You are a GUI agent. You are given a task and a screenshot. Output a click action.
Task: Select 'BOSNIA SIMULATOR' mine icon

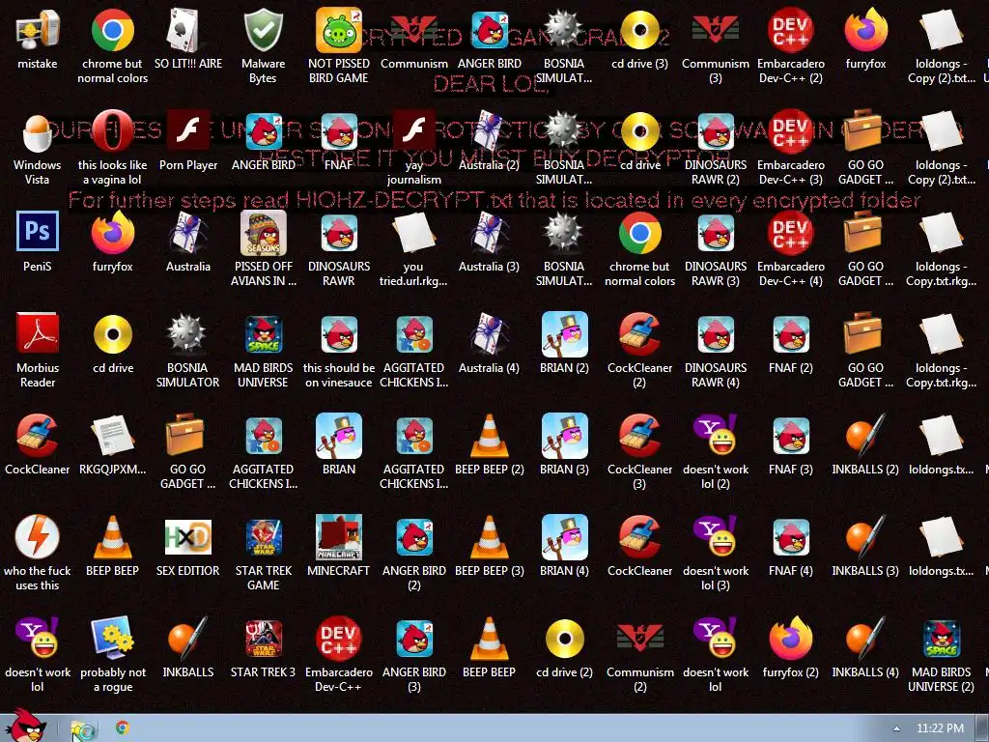[x=187, y=333]
